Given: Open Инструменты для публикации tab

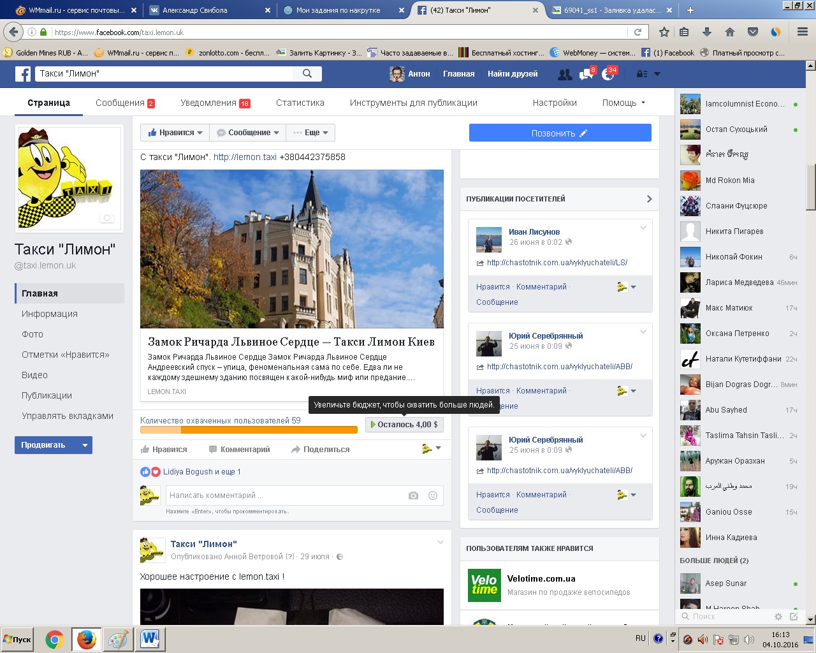Looking at the screenshot, I should (414, 103).
